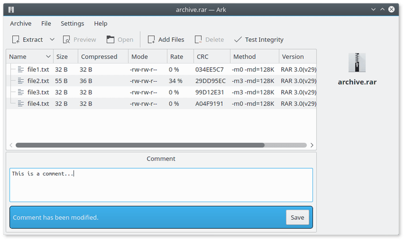Toggle sort order on Name column header
Image resolution: width=405 pixels, height=241 pixels.
(x=30, y=57)
